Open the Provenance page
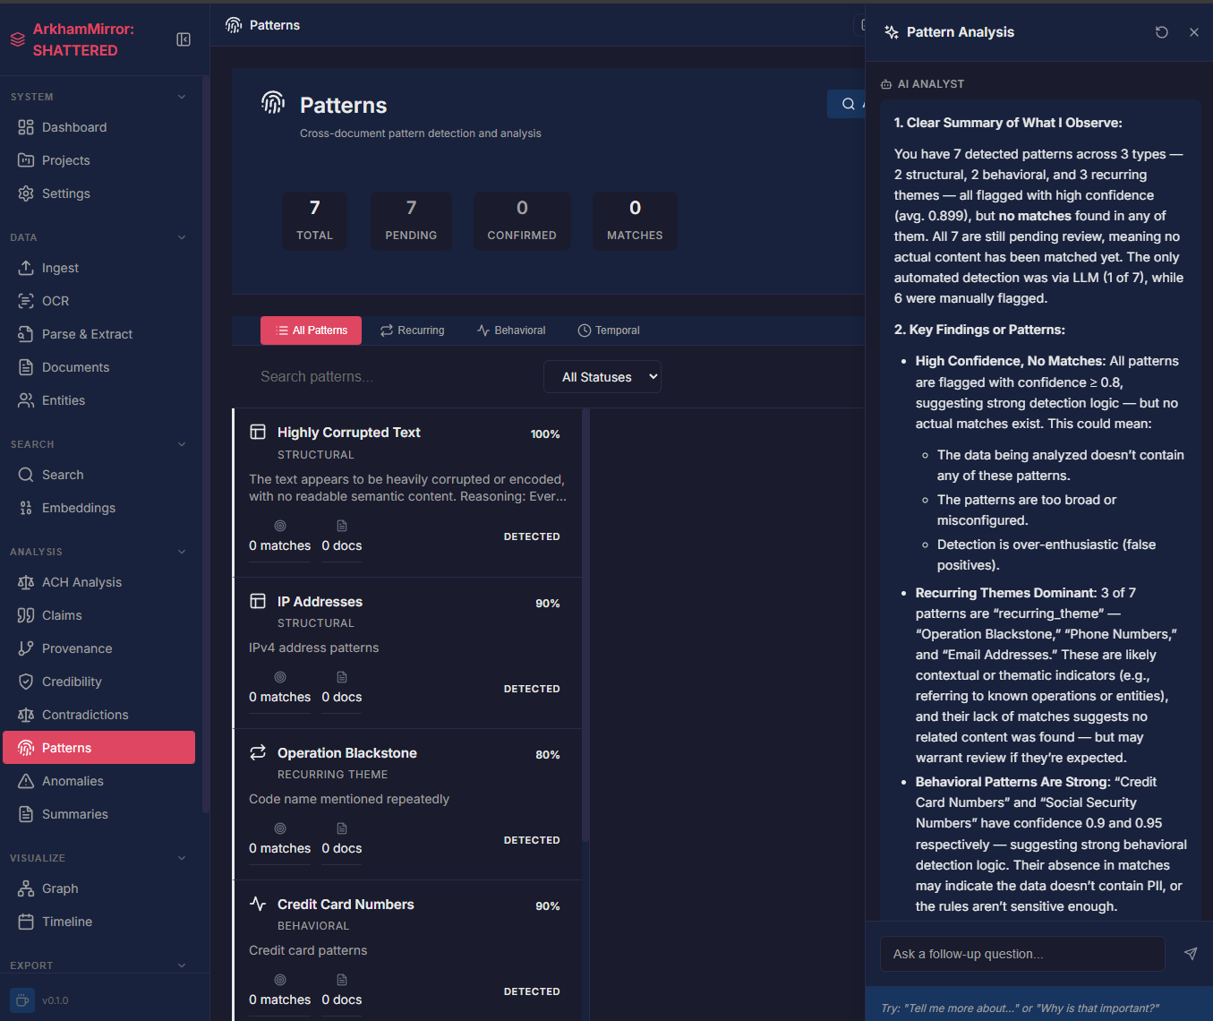The height and width of the screenshot is (1021, 1213). coord(99,648)
